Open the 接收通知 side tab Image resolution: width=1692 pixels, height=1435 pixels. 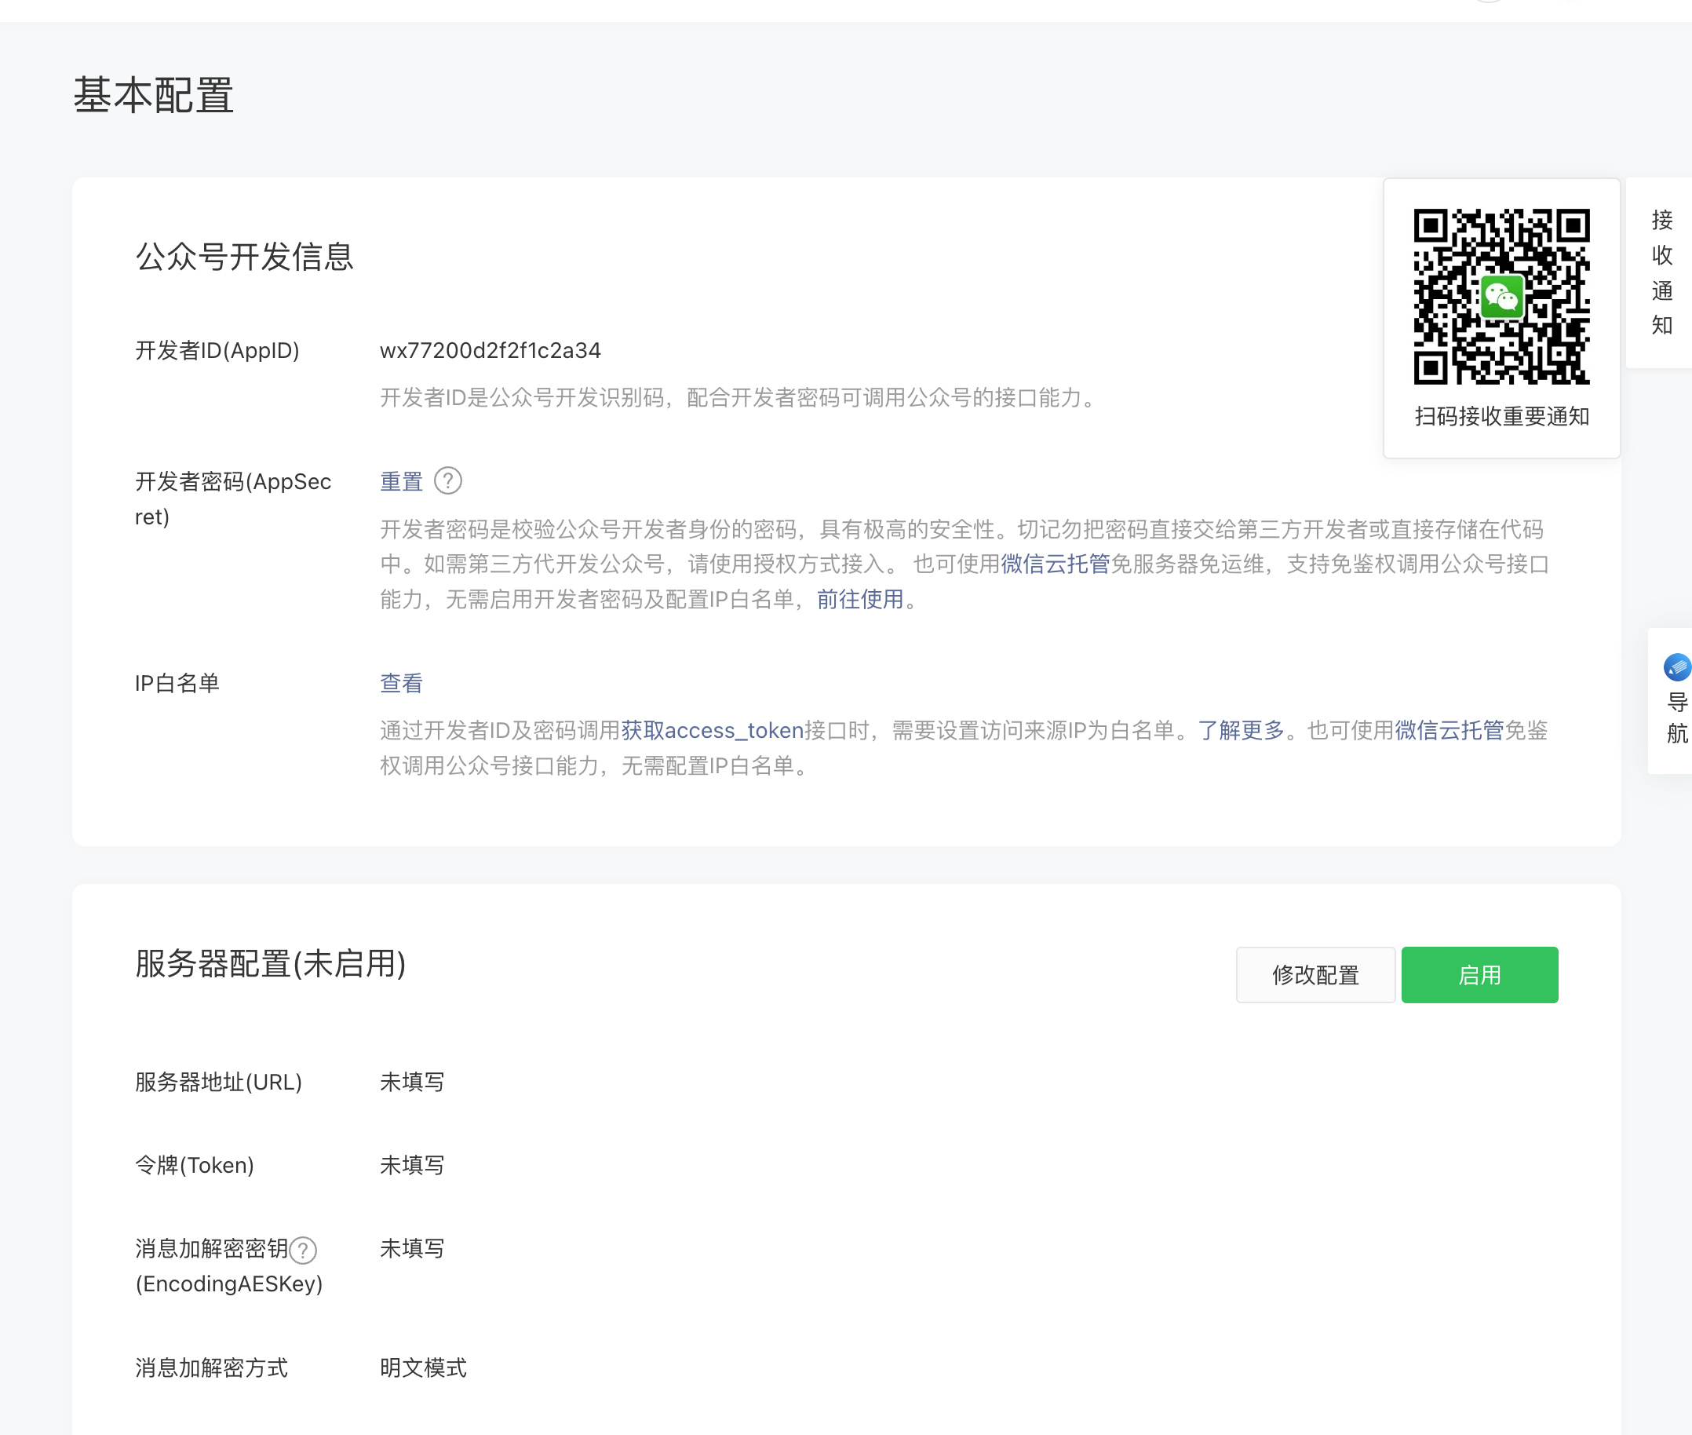point(1661,272)
